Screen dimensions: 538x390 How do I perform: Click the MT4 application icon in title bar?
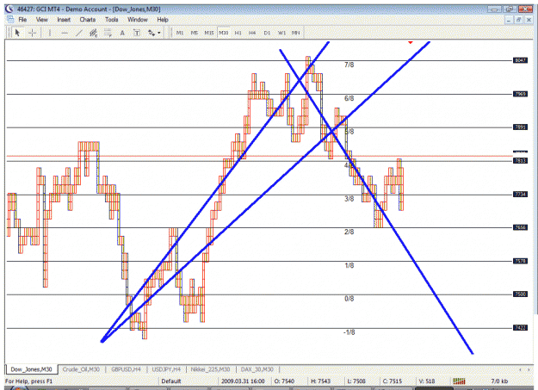(x=10, y=9)
